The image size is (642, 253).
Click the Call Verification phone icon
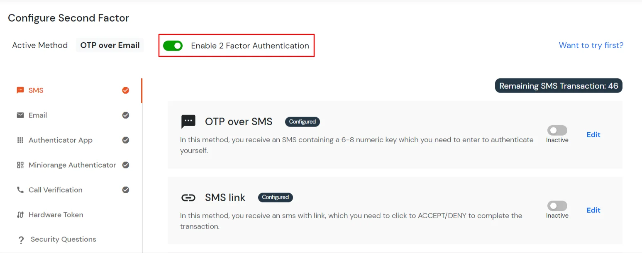(x=20, y=190)
